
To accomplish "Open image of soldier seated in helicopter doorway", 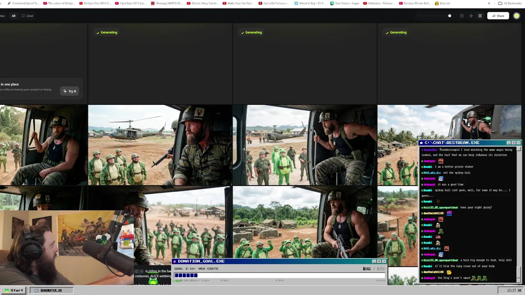I will pyautogui.click(x=305, y=145).
